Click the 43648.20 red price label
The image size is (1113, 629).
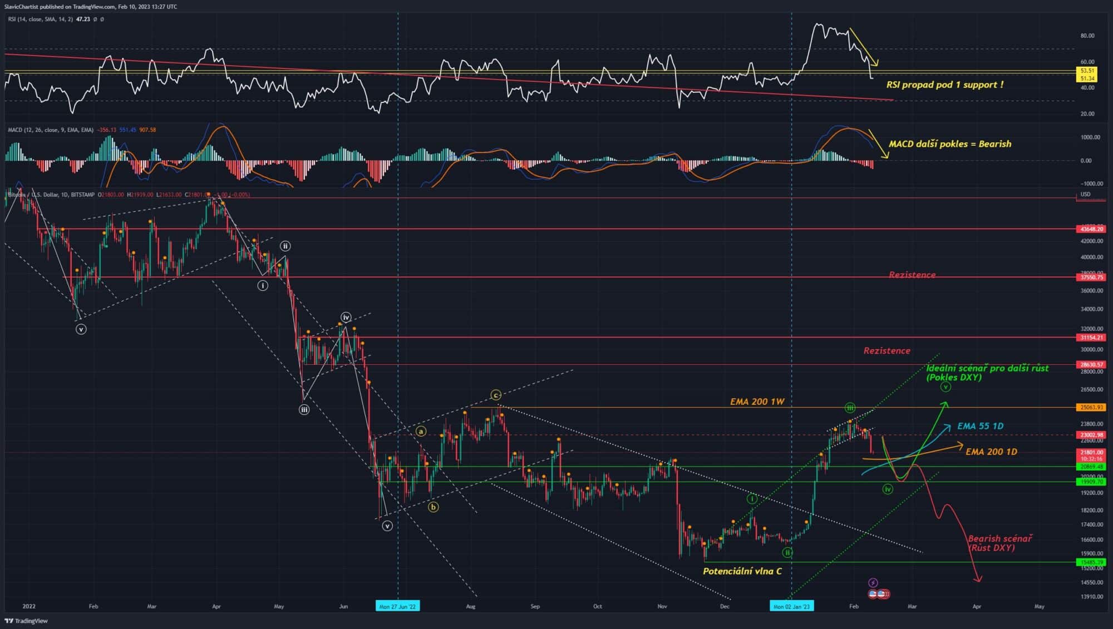pos(1091,229)
